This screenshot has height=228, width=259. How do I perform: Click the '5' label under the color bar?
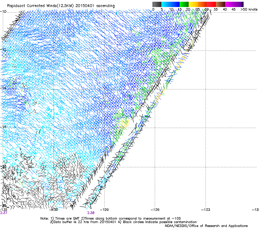[x=162, y=9]
